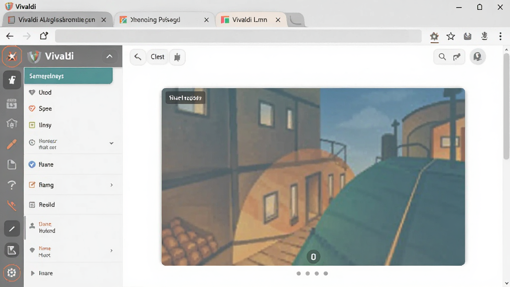
Task: Open the blank page icon in the sidebar
Action: (x=12, y=164)
